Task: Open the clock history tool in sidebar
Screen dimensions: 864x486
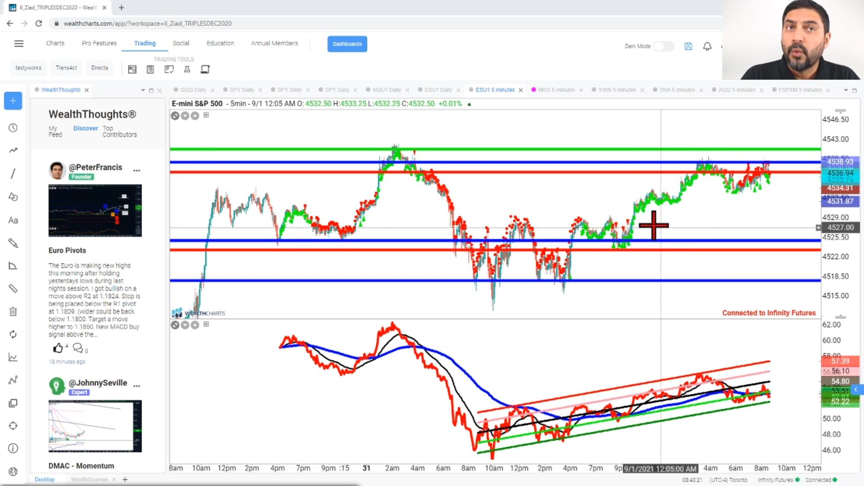Action: click(13, 128)
